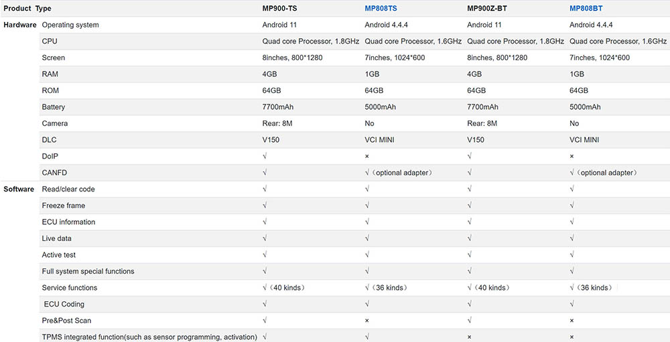Click the Operating system row label

(70, 25)
